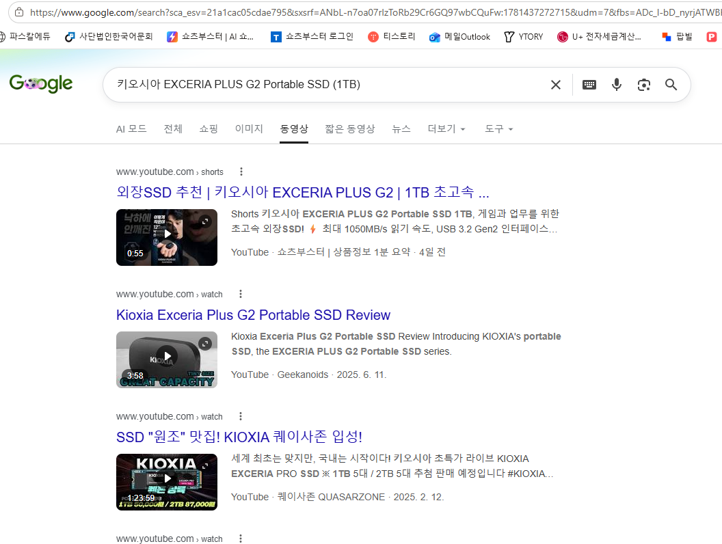The image size is (722, 544).
Task: Go to Google home via the logo
Action: pyautogui.click(x=41, y=84)
